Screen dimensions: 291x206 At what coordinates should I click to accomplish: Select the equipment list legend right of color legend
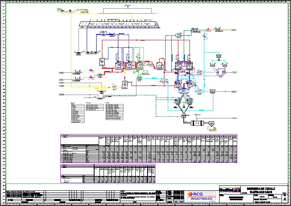(113, 112)
